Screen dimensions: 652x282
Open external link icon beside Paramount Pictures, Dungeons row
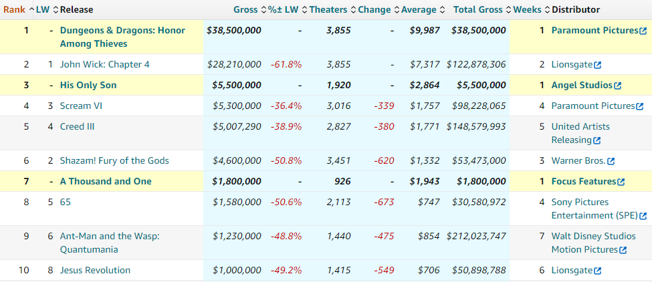pos(643,31)
